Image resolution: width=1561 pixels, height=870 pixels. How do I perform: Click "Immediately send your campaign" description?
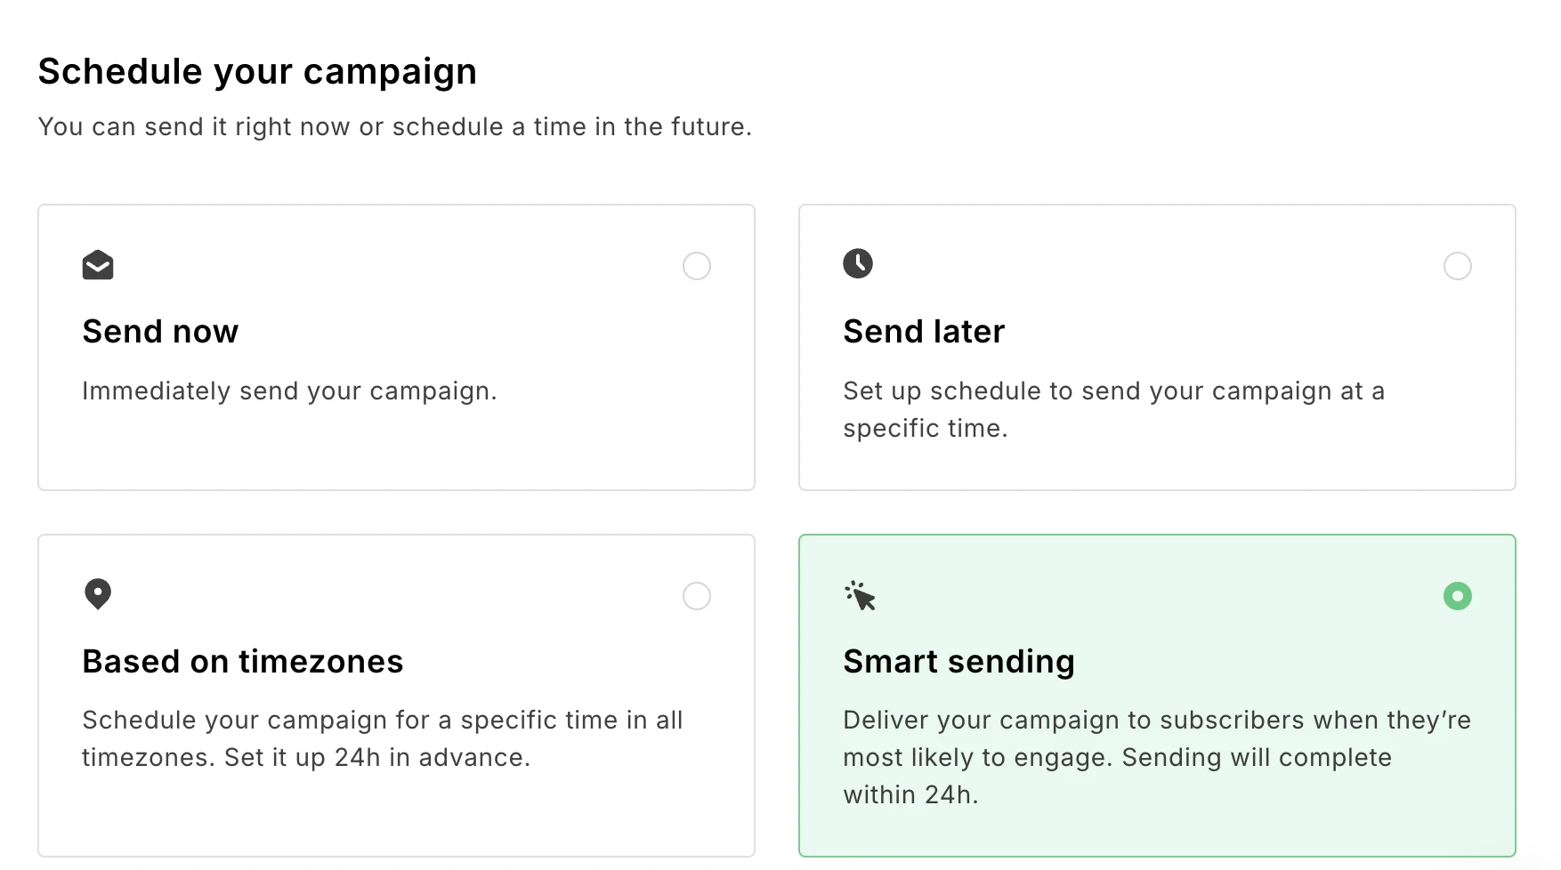pos(289,391)
